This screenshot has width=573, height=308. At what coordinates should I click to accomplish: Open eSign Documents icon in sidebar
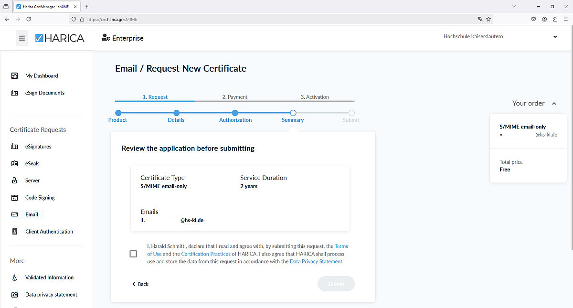tap(14, 93)
